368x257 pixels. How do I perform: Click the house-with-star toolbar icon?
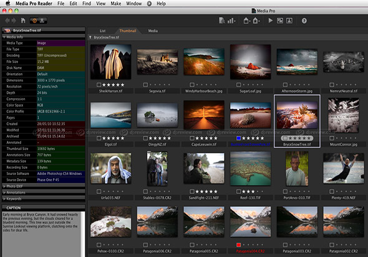[255, 21]
